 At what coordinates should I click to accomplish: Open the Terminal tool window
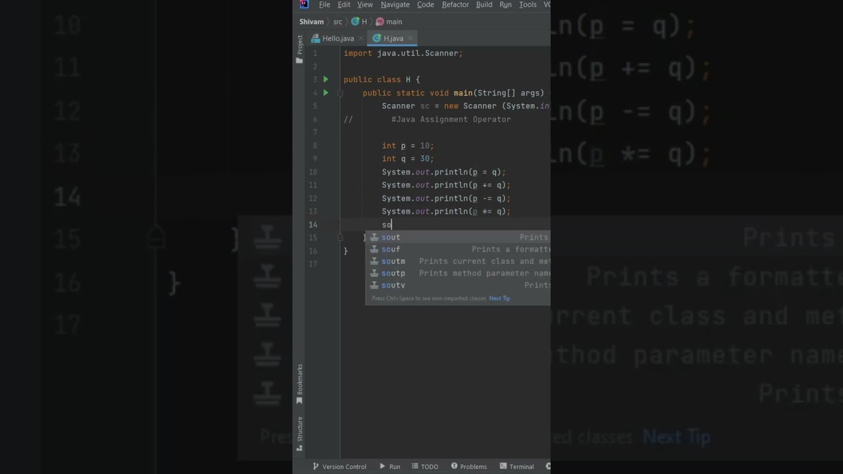point(517,467)
